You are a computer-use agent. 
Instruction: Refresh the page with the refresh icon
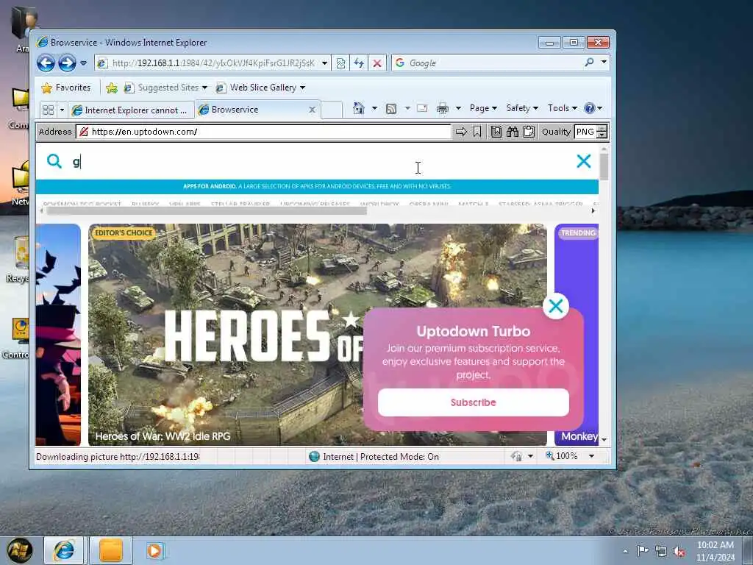359,63
